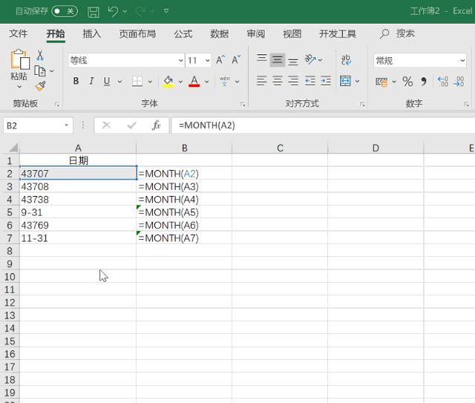The width and height of the screenshot is (475, 403).
Task: Click the Name Box showing B2
Action: pos(38,125)
